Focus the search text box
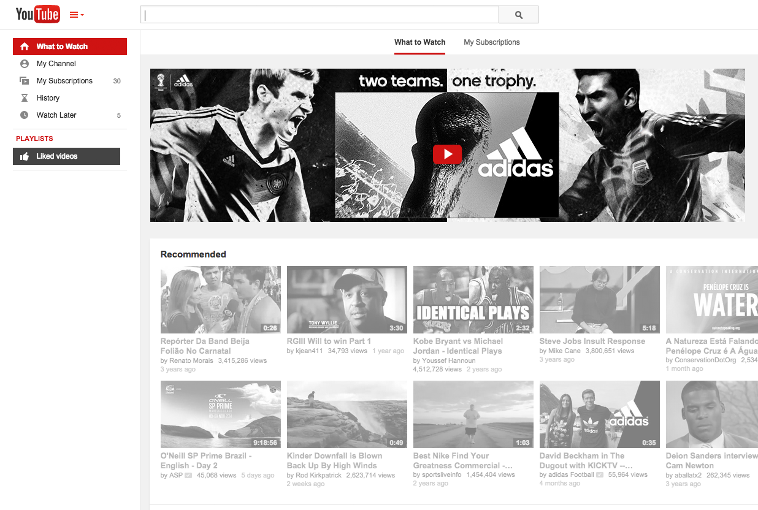 click(x=320, y=15)
